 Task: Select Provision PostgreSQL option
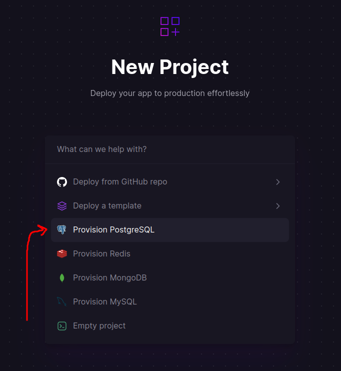pos(114,230)
